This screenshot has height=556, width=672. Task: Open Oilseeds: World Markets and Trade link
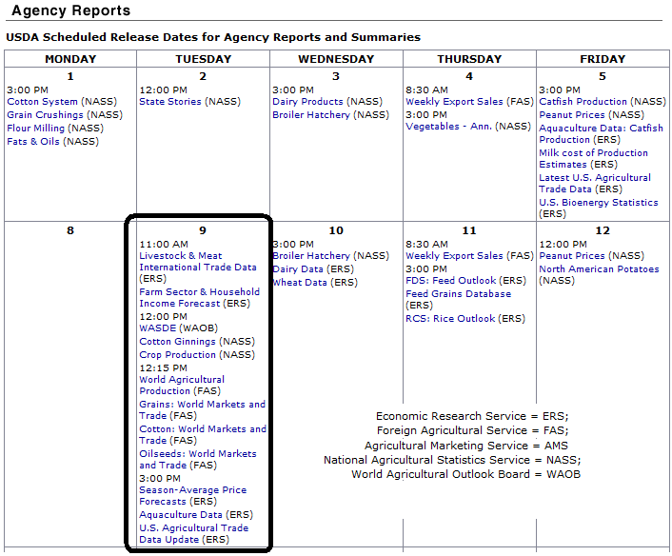click(x=198, y=460)
